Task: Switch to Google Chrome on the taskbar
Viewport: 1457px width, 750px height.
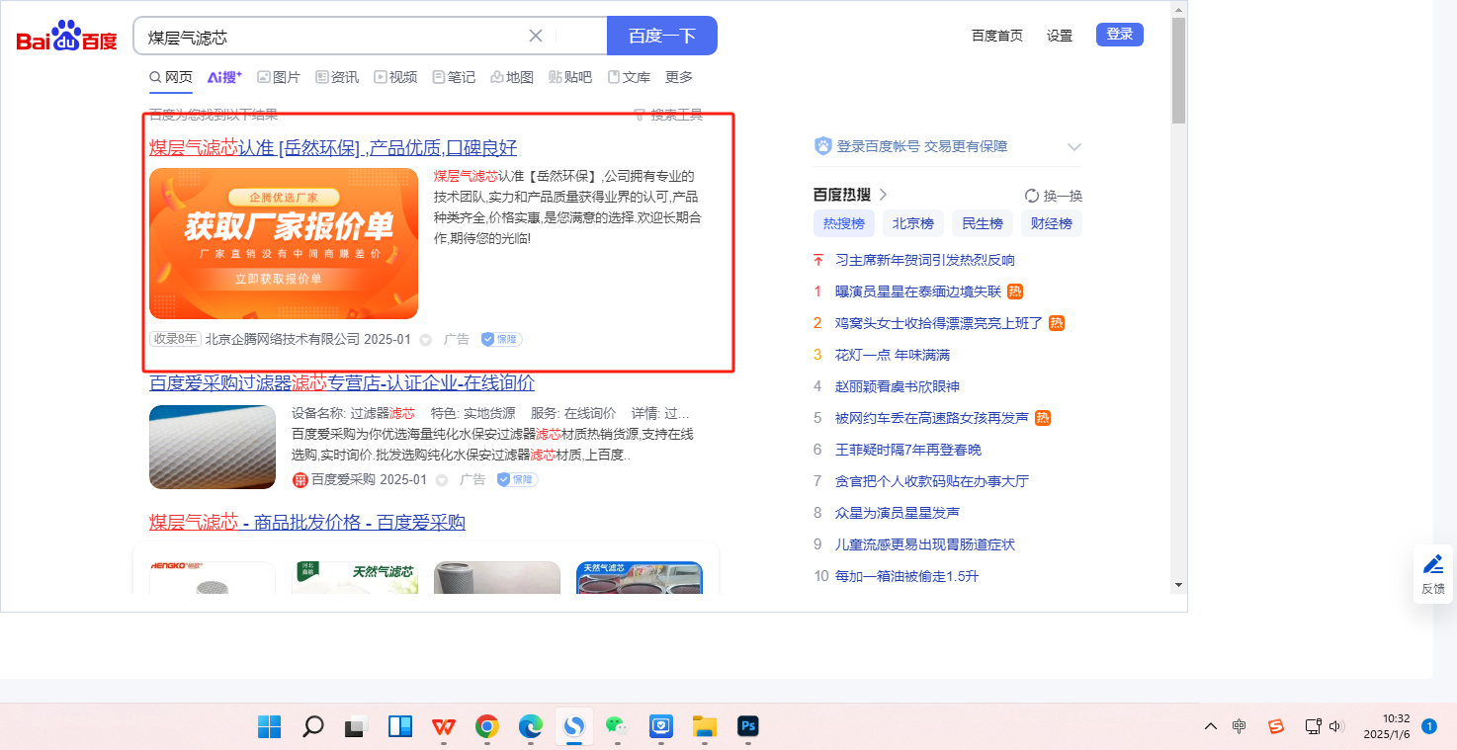Action: pos(486,727)
